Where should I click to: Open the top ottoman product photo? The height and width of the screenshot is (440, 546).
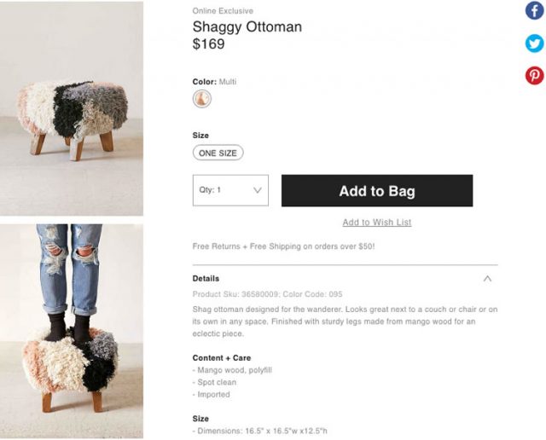tap(72, 108)
